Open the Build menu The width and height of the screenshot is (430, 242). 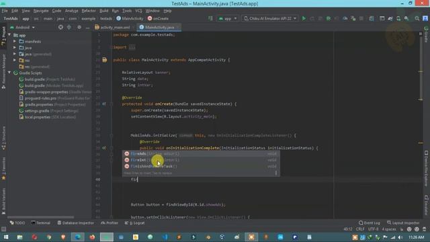[x=103, y=11]
